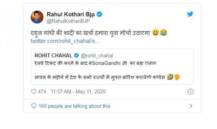Image resolution: width=217 pixels, height=129 pixels.
Task: Click ROHIT CHAHAL's verified badge
Action: click(x=76, y=56)
